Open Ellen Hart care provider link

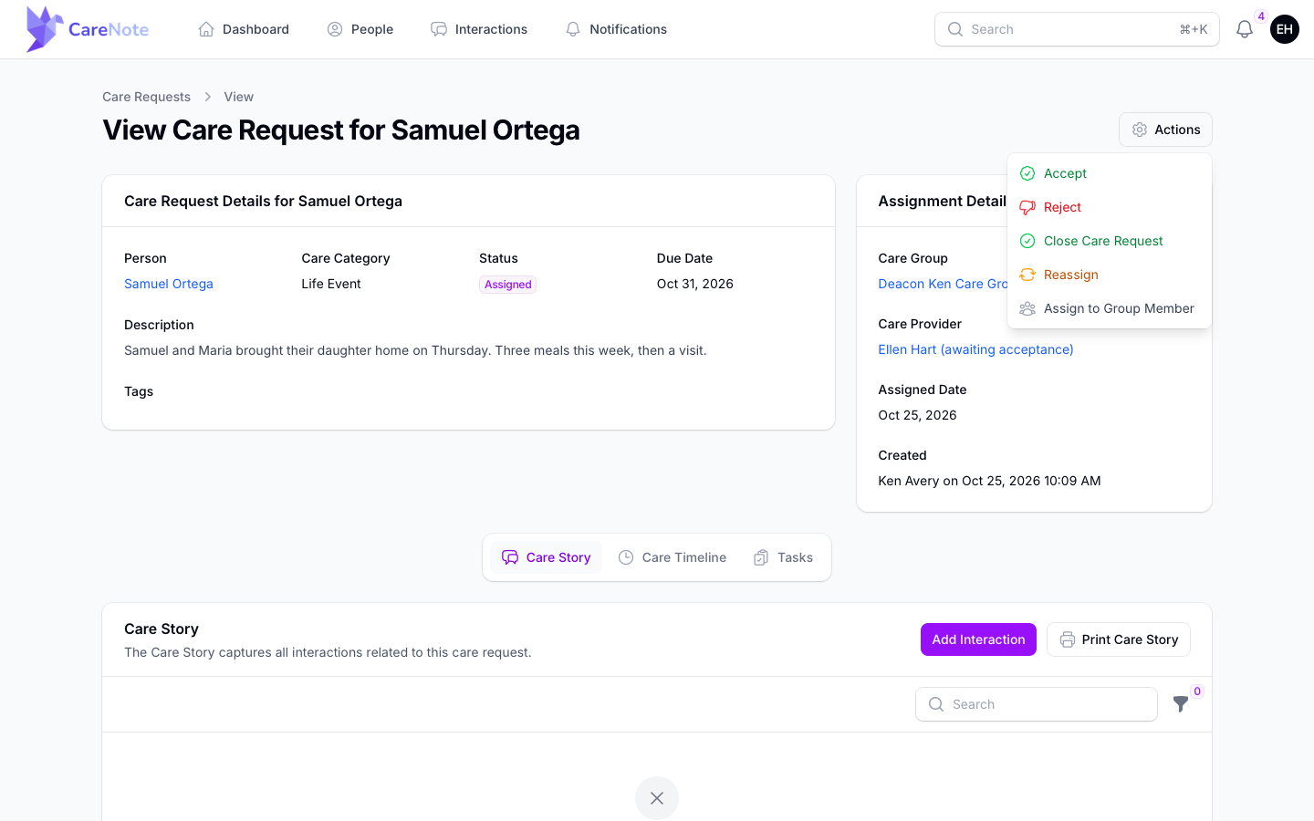pos(975,349)
